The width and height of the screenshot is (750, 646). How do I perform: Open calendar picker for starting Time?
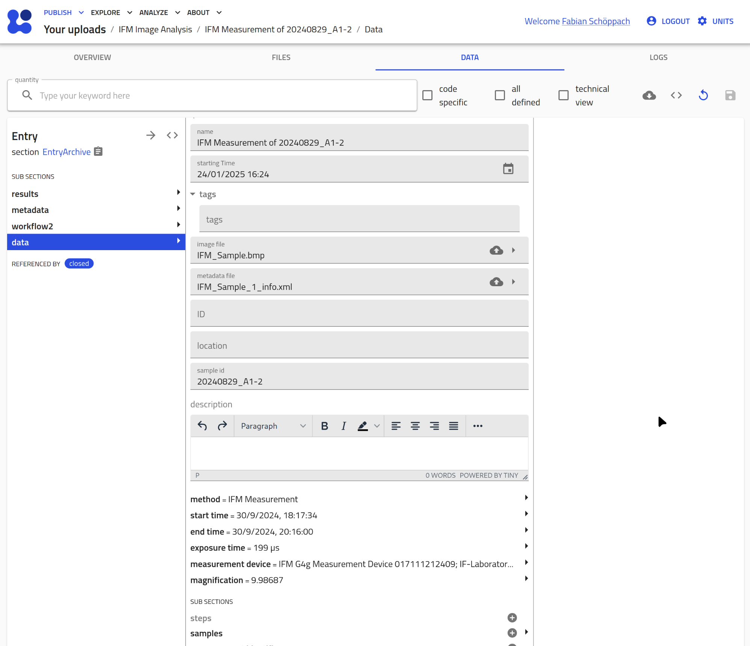click(508, 169)
